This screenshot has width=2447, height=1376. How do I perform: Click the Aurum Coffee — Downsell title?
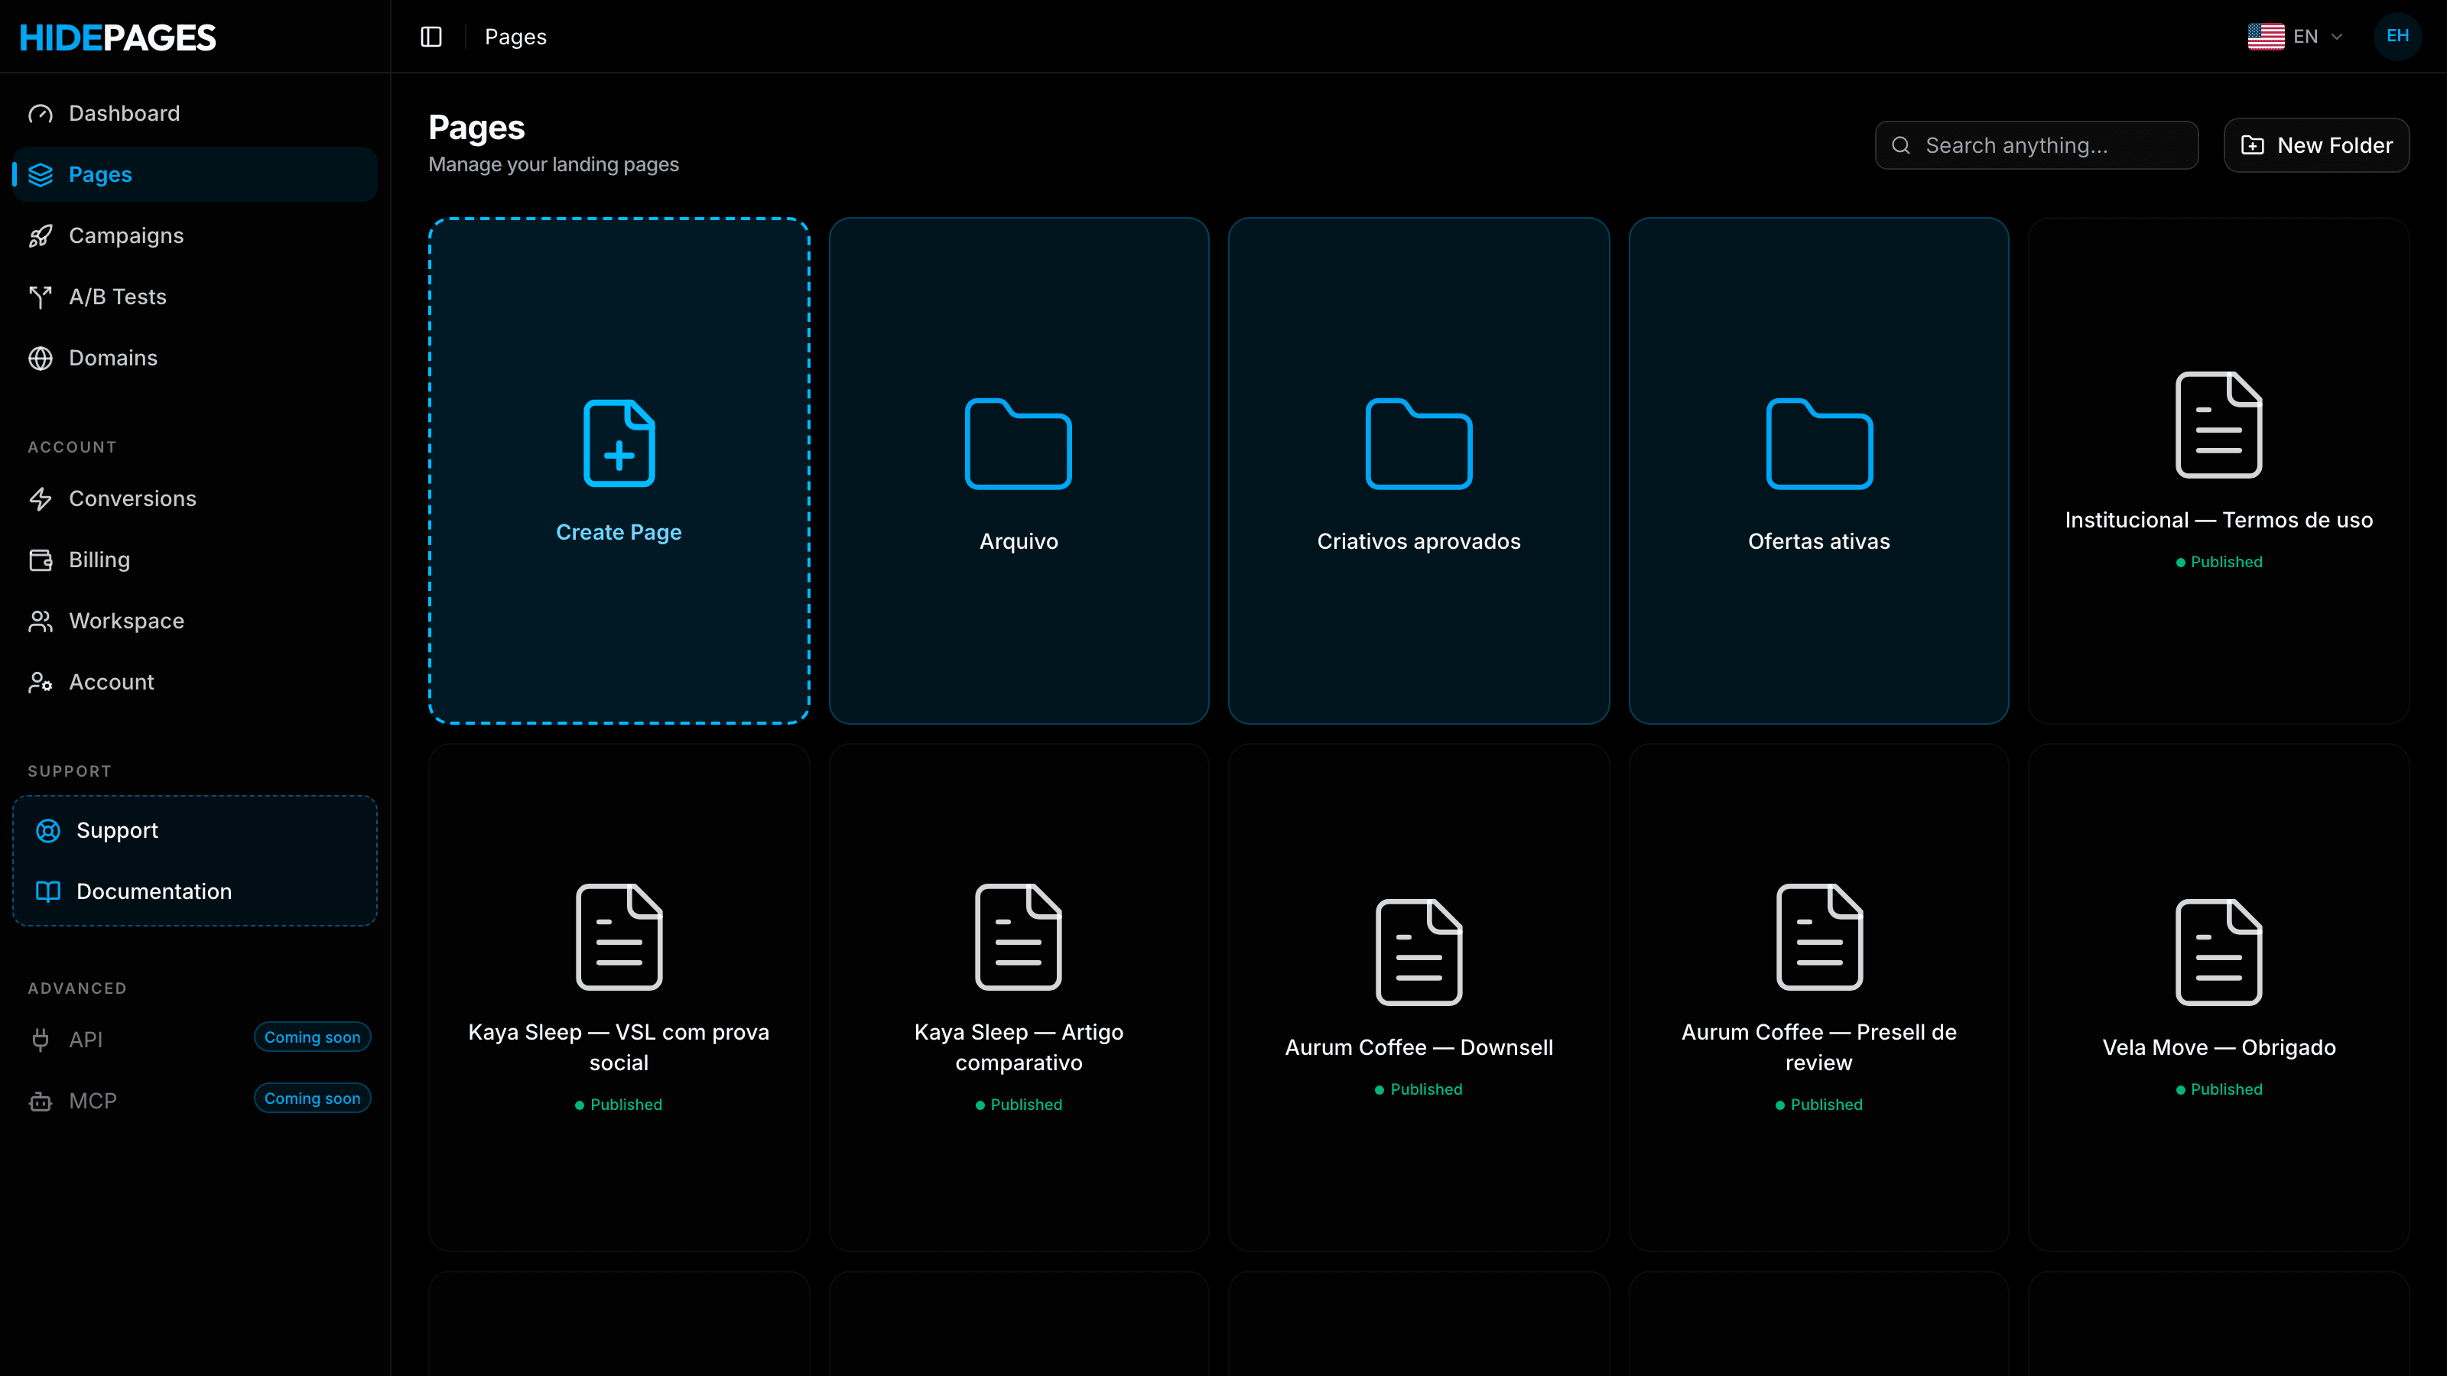pos(1418,1047)
